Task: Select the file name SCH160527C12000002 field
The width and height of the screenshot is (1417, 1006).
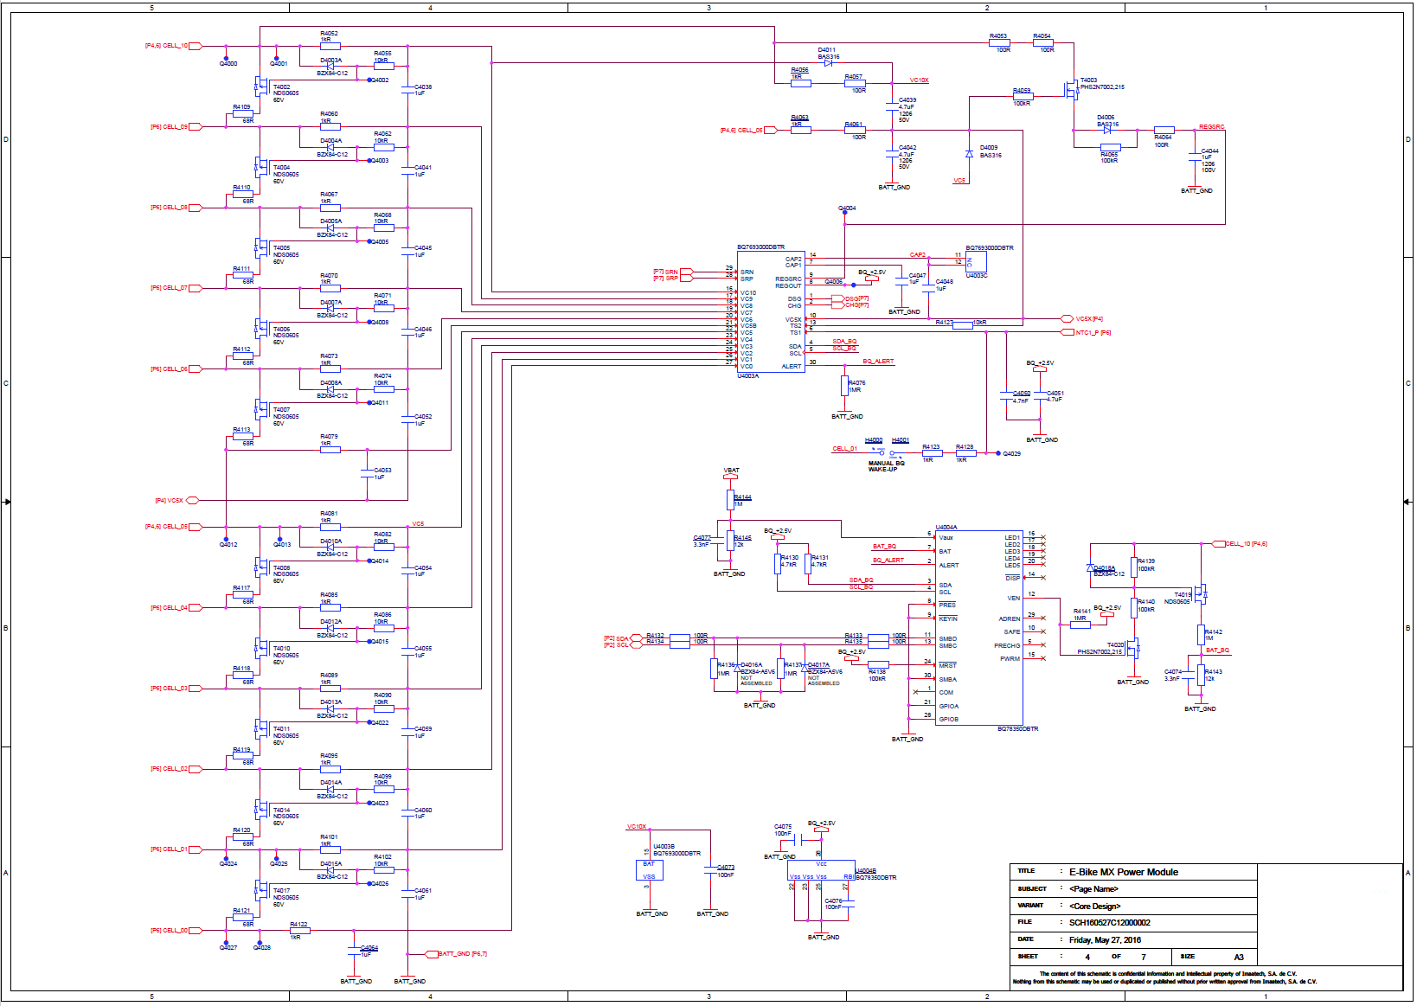Action: point(1109,923)
